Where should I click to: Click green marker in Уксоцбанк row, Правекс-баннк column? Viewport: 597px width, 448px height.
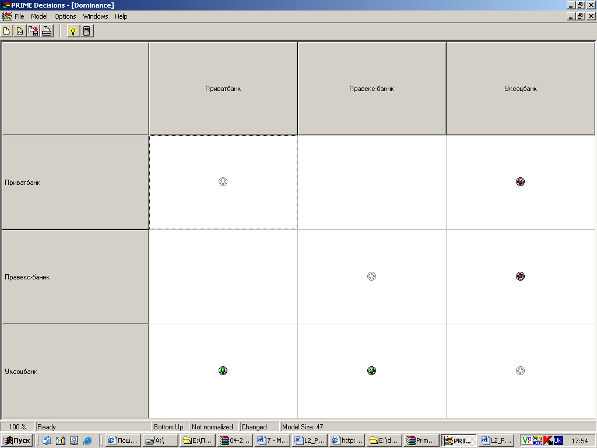pos(371,370)
